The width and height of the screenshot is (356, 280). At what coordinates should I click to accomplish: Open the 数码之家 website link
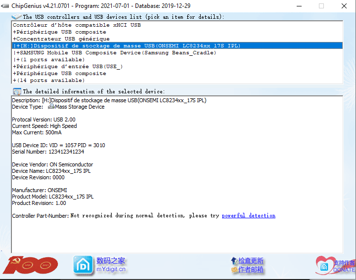(111, 261)
